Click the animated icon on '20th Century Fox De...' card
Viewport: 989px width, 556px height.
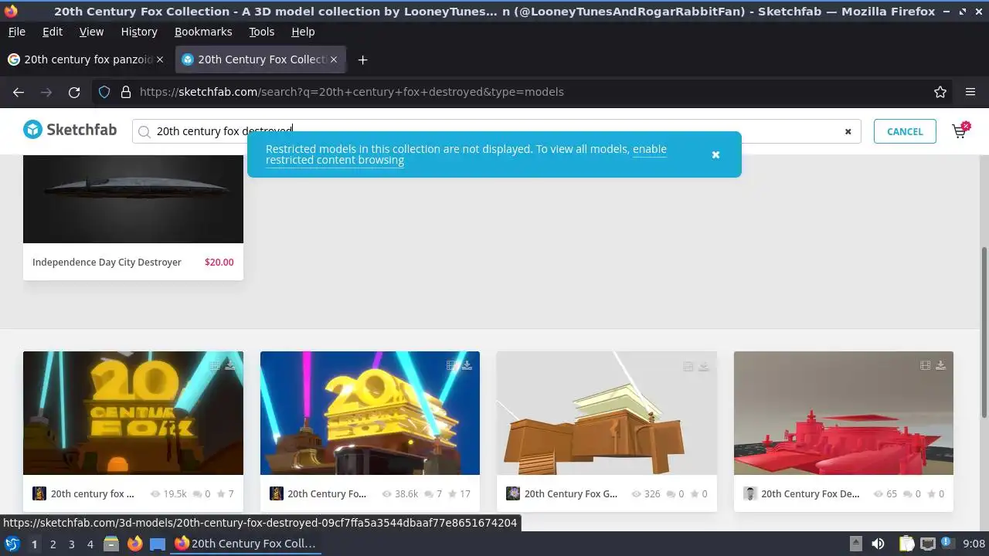[925, 365]
